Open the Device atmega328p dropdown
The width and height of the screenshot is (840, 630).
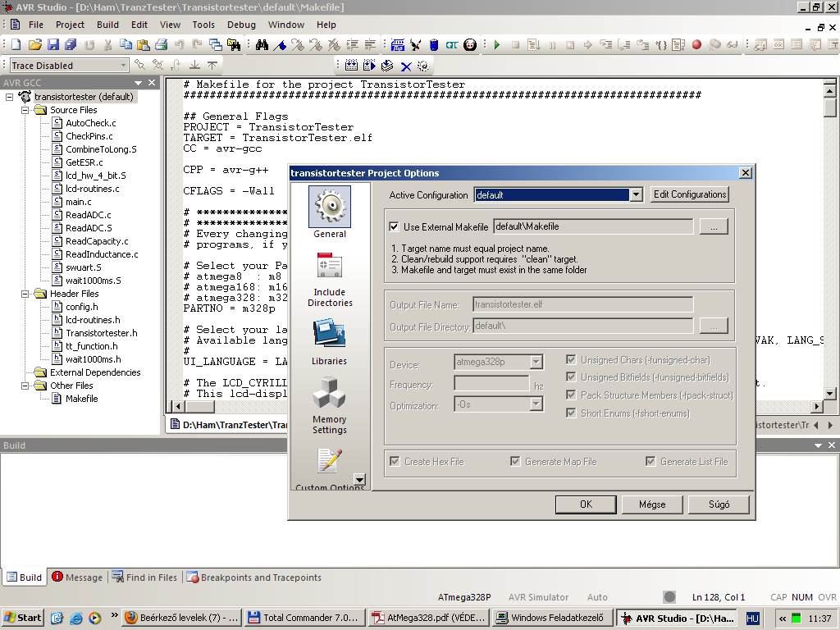536,362
